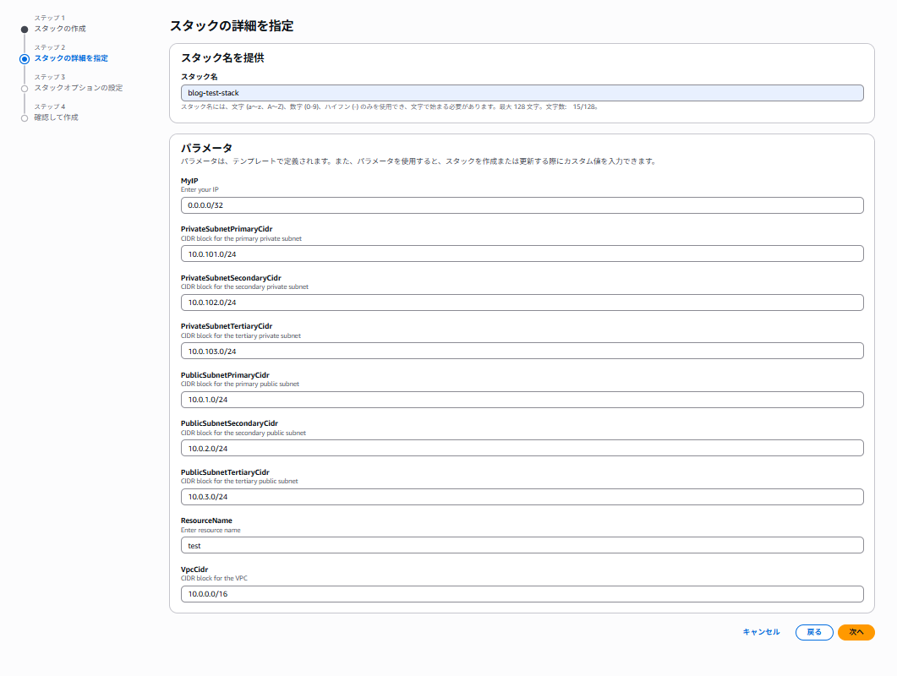Edit the PrivateSubnetPrimaryCidr input field
897x676 pixels.
[522, 253]
